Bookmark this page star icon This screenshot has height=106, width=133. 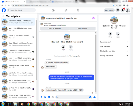coord(120,5)
